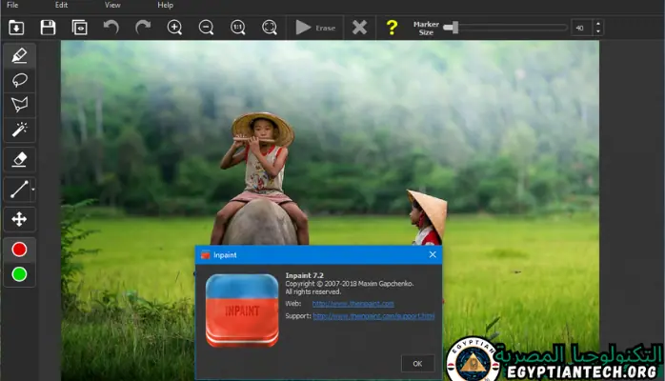Click OK in the Inpaint dialog

(x=417, y=363)
